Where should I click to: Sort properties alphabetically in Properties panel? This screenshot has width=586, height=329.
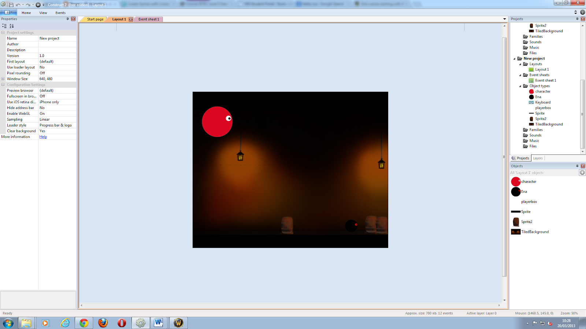pyautogui.click(x=12, y=26)
